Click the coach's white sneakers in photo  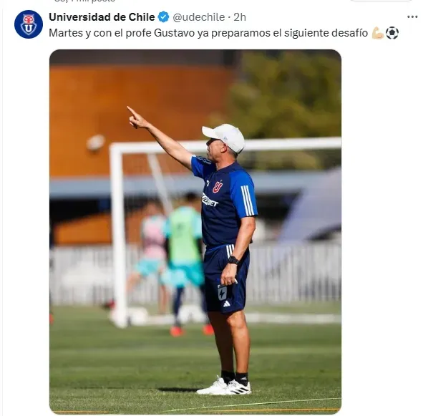(x=225, y=387)
